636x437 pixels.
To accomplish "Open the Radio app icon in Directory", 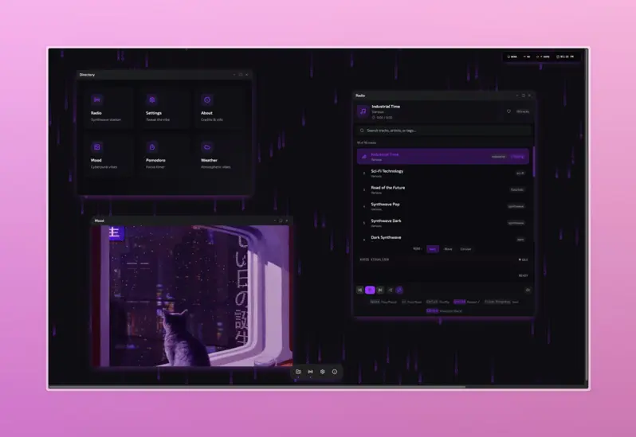I will 96,99.
